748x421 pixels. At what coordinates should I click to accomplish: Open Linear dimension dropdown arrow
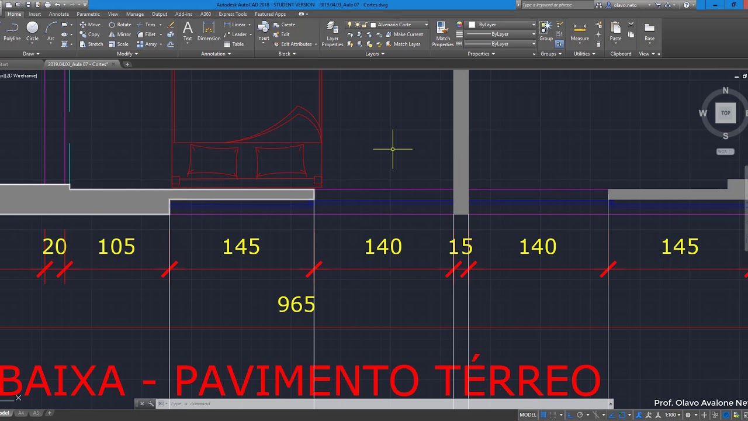250,25
